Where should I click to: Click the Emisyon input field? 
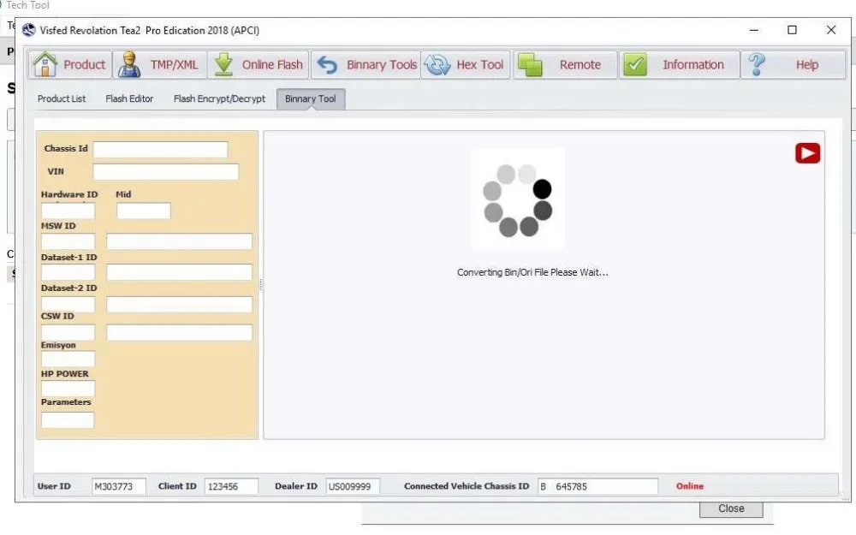pyautogui.click(x=68, y=359)
